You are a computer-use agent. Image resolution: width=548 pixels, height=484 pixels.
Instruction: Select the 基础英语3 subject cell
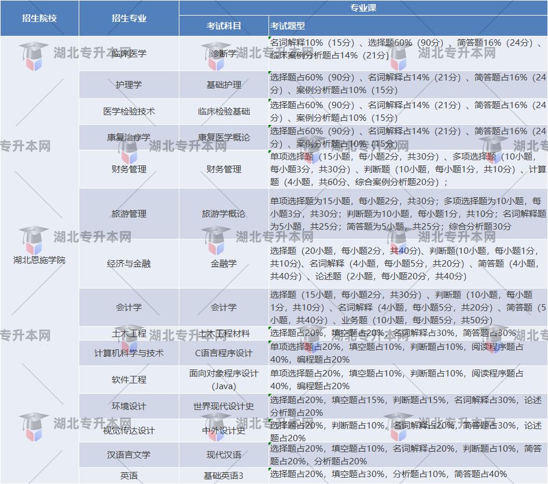tap(224, 475)
